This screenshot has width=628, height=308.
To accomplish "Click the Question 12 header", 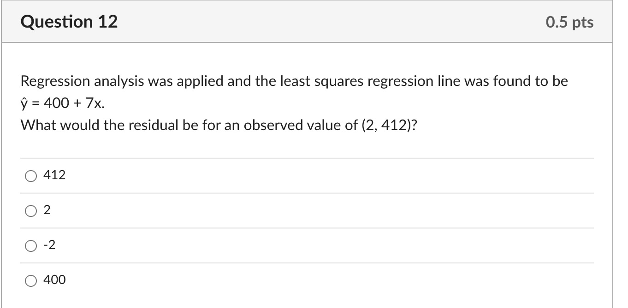I will tap(69, 21).
